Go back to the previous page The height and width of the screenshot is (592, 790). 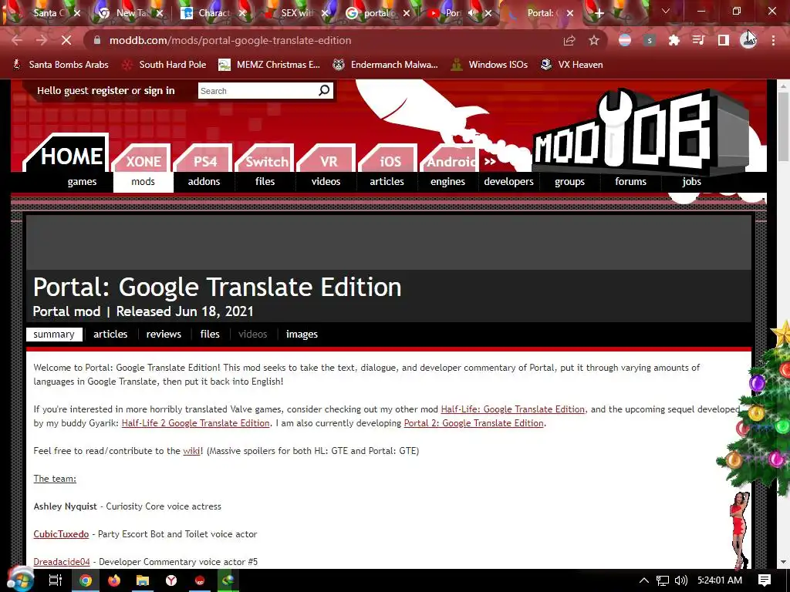pos(17,40)
